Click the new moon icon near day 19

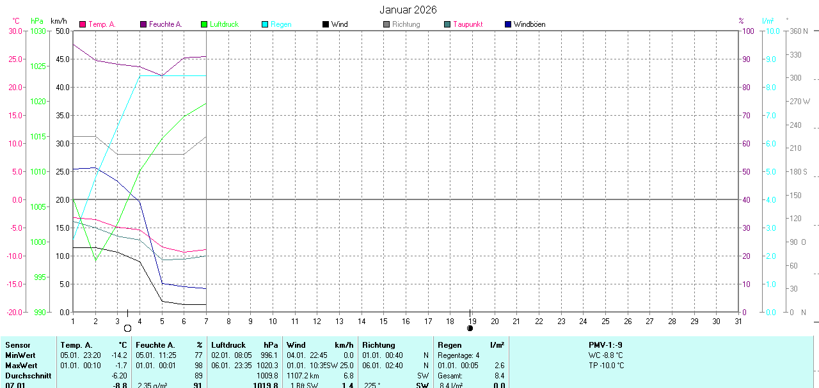pyautogui.click(x=470, y=328)
